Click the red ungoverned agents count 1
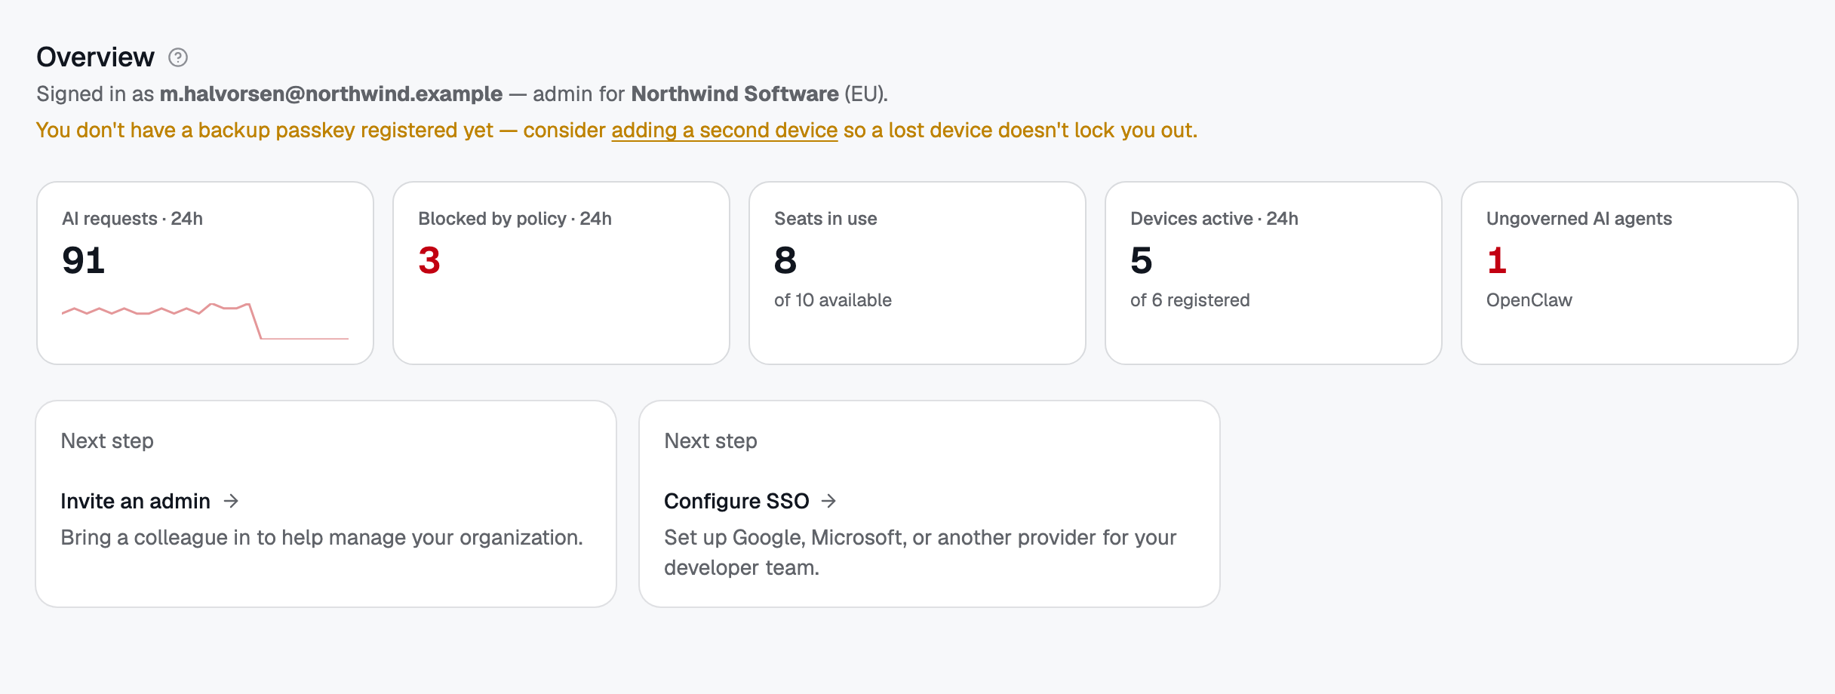The image size is (1835, 694). point(1497,261)
